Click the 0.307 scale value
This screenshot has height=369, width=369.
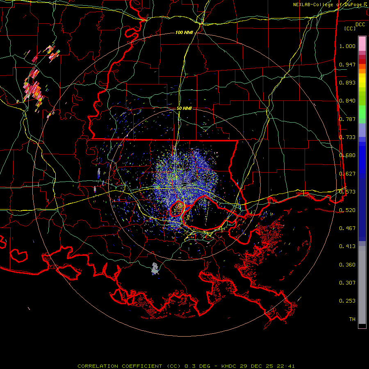[347, 283]
